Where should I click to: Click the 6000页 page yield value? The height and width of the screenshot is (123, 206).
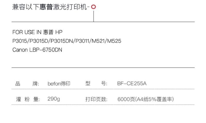point(126,99)
